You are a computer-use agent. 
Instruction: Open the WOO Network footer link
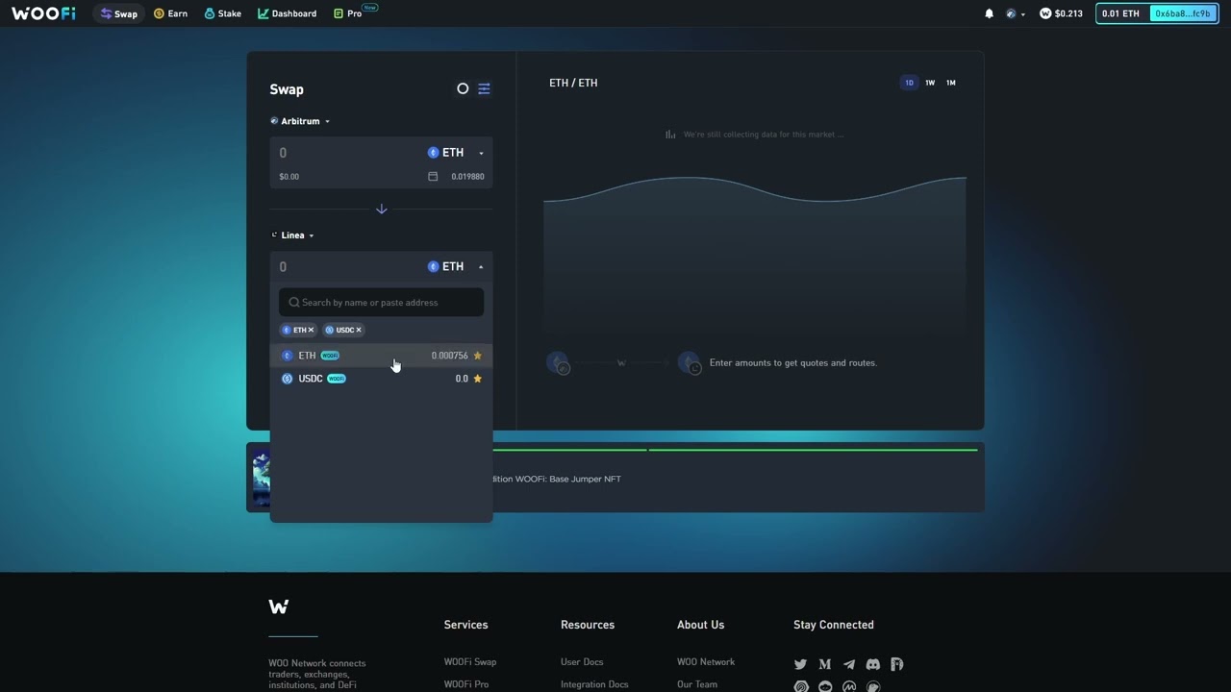(706, 661)
